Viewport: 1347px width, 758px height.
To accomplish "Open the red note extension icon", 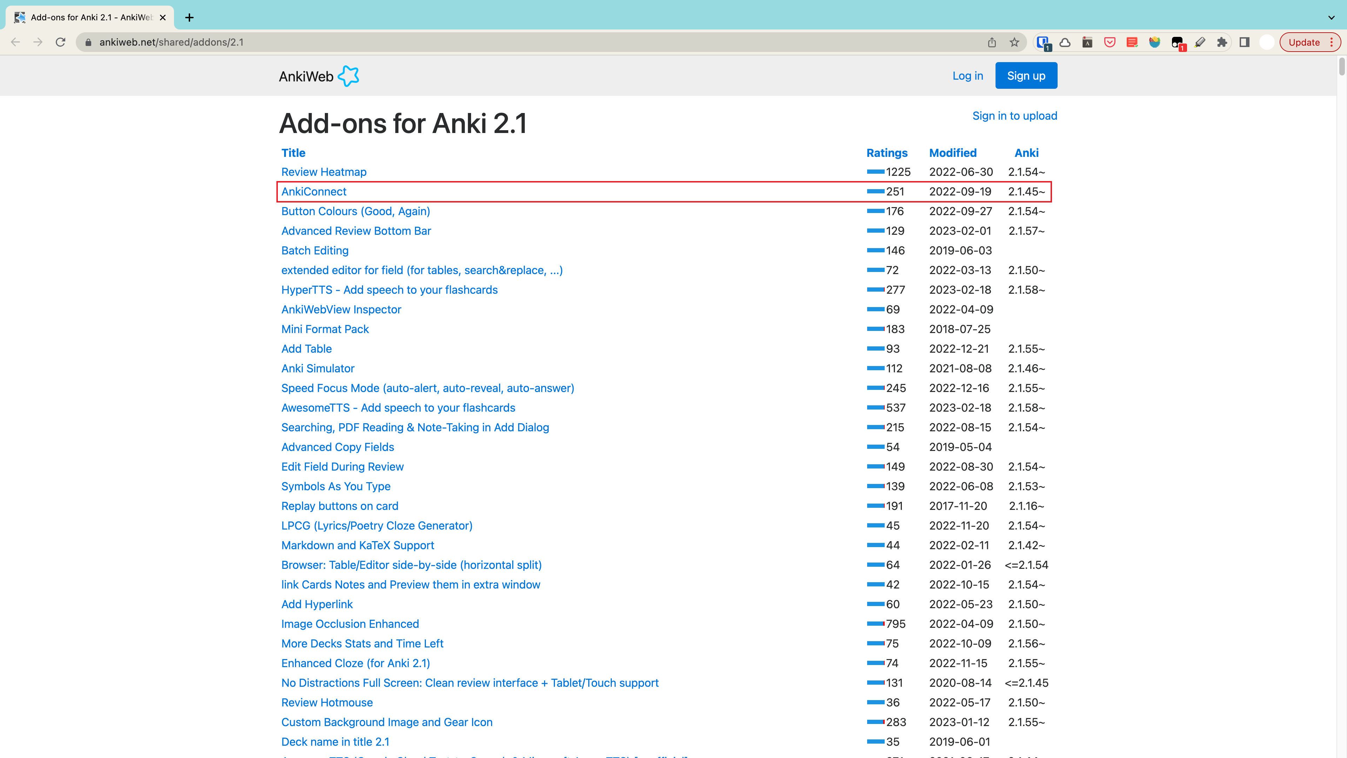I will coord(1132,42).
